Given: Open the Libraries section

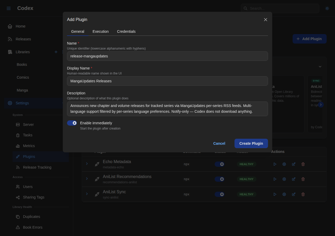Looking at the screenshot, I should tap(23, 52).
